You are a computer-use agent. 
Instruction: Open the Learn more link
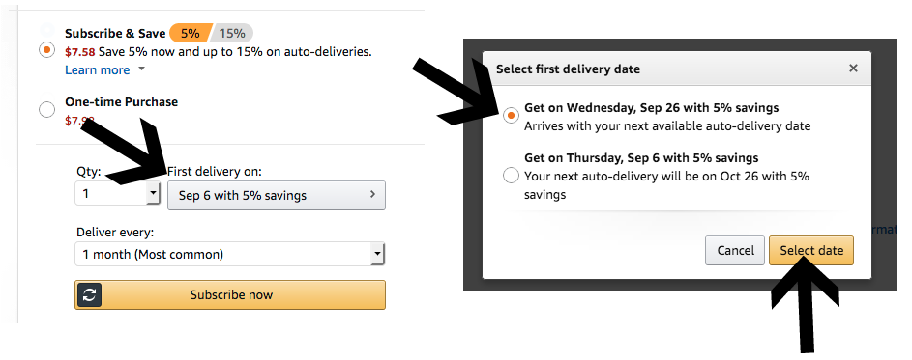pos(97,69)
